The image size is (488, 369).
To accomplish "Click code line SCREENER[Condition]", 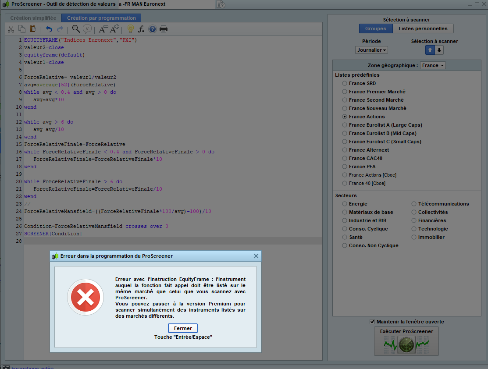I will (53, 234).
